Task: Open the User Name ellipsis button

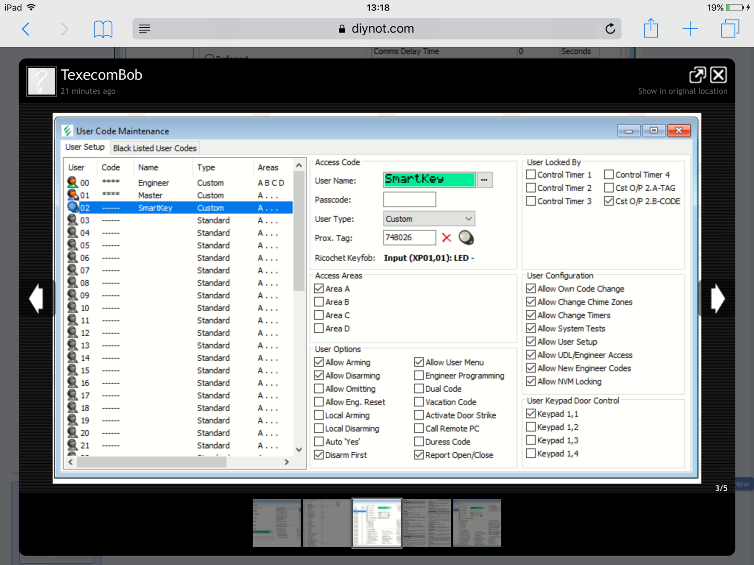Action: (484, 180)
